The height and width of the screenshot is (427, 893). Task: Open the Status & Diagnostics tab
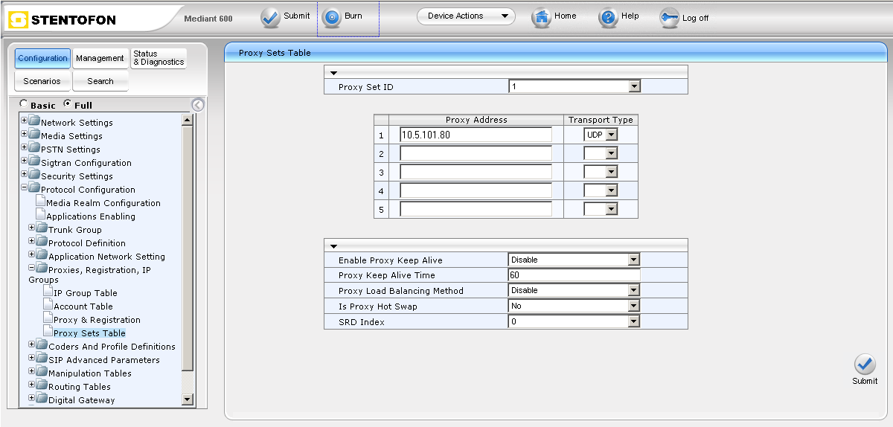click(x=159, y=58)
